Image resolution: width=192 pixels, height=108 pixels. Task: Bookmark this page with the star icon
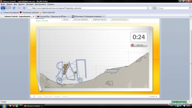[x=148, y=8]
